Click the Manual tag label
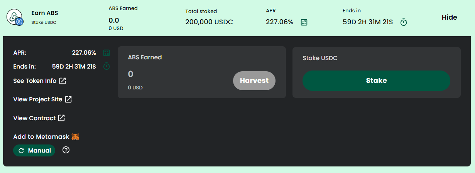The height and width of the screenshot is (173, 475). 34,151
